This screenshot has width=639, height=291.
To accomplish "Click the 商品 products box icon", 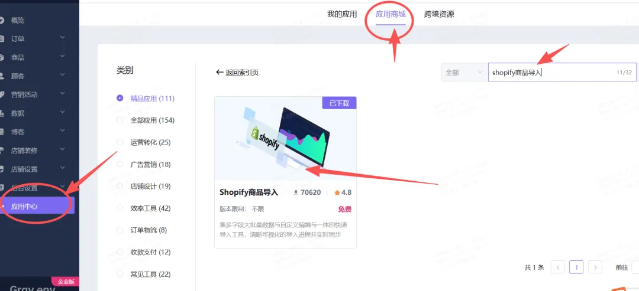I will coord(2,58).
